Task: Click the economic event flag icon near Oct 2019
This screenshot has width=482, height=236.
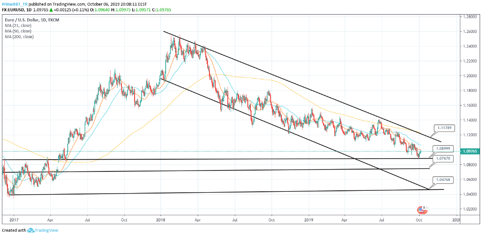Action: click(x=422, y=210)
